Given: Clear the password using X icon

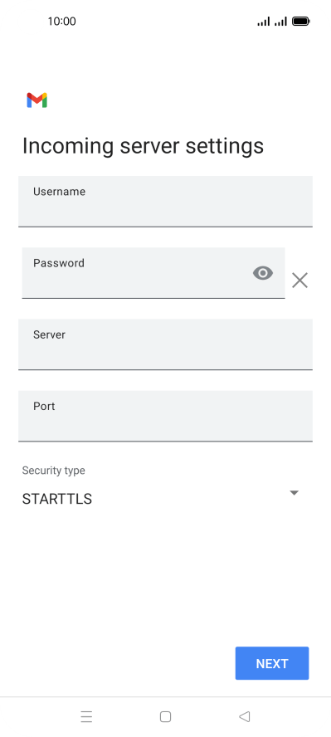Looking at the screenshot, I should (299, 281).
